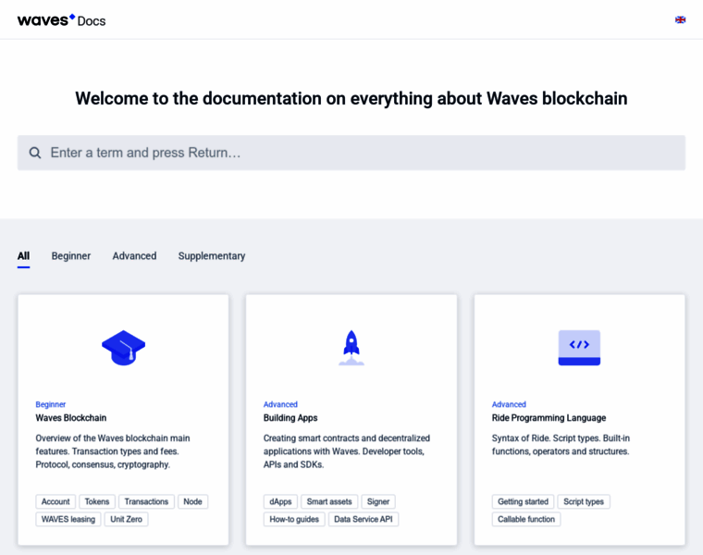
Task: Click the code window icon
Action: tap(579, 348)
